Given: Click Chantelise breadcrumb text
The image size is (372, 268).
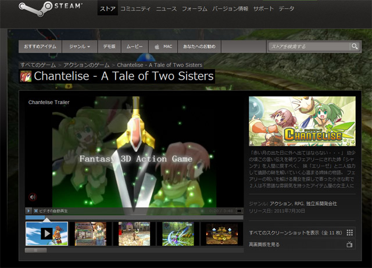Looking at the screenshot, I should [160, 65].
